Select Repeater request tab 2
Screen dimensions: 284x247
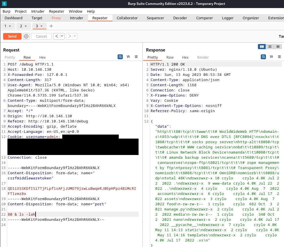(21, 26)
